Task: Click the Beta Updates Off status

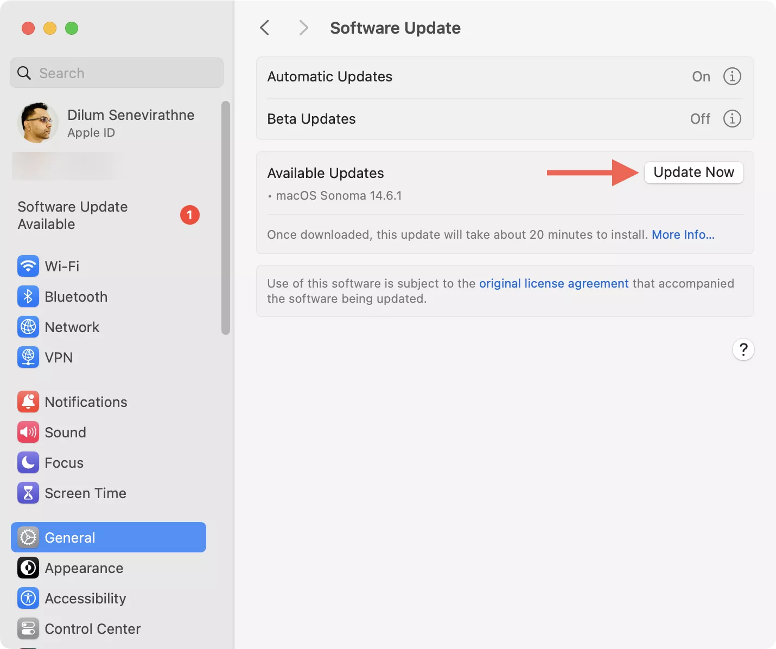Action: pyautogui.click(x=700, y=119)
